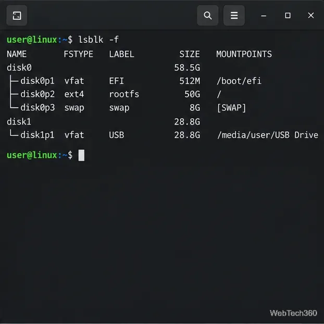Click the rootfs label
Image resolution: width=324 pixels, height=324 pixels.
[124, 94]
